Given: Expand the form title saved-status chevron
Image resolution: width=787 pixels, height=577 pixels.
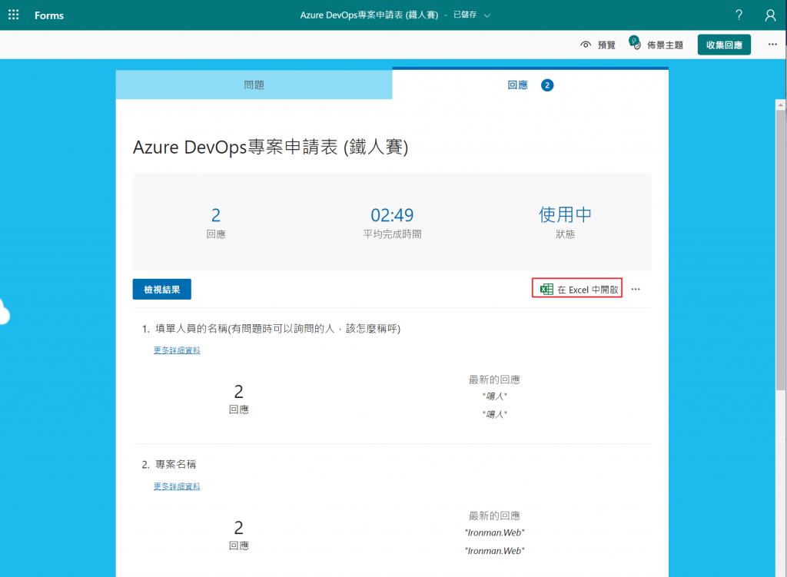Looking at the screenshot, I should (486, 15).
